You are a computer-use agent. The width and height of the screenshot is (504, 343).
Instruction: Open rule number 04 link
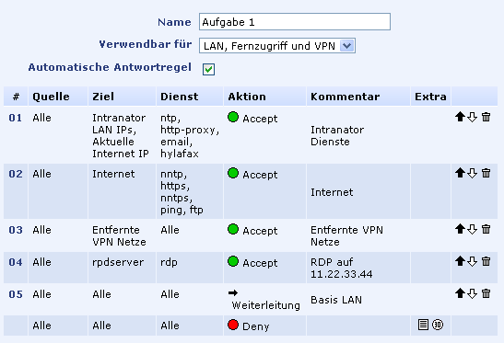[16, 262]
